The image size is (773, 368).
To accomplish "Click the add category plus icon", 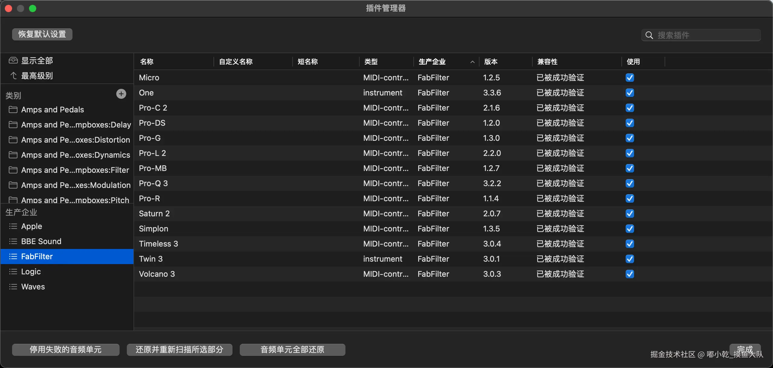I will coord(121,94).
